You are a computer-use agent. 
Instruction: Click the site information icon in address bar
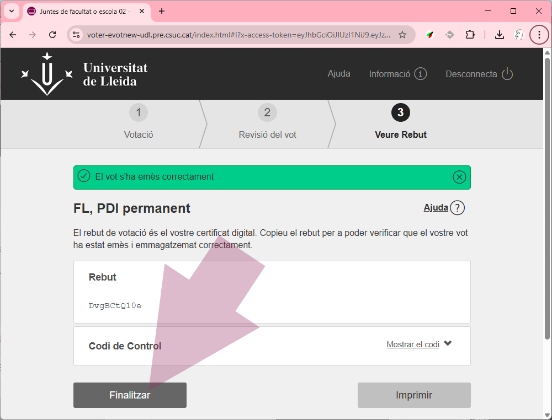pos(77,35)
